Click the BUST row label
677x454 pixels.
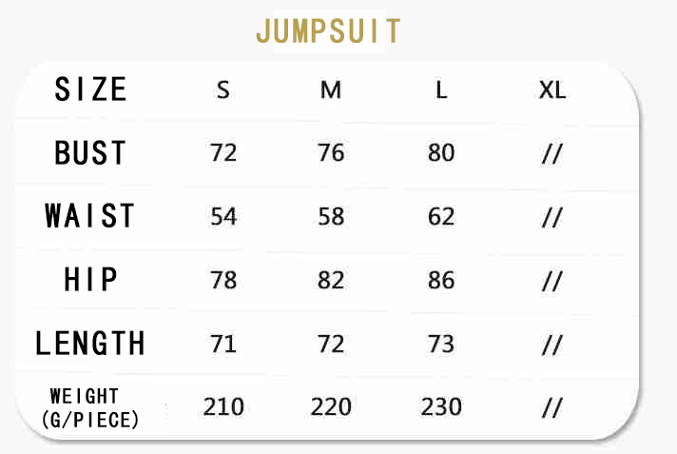click(x=90, y=153)
